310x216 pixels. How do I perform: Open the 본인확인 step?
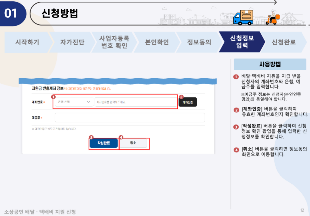click(157, 42)
